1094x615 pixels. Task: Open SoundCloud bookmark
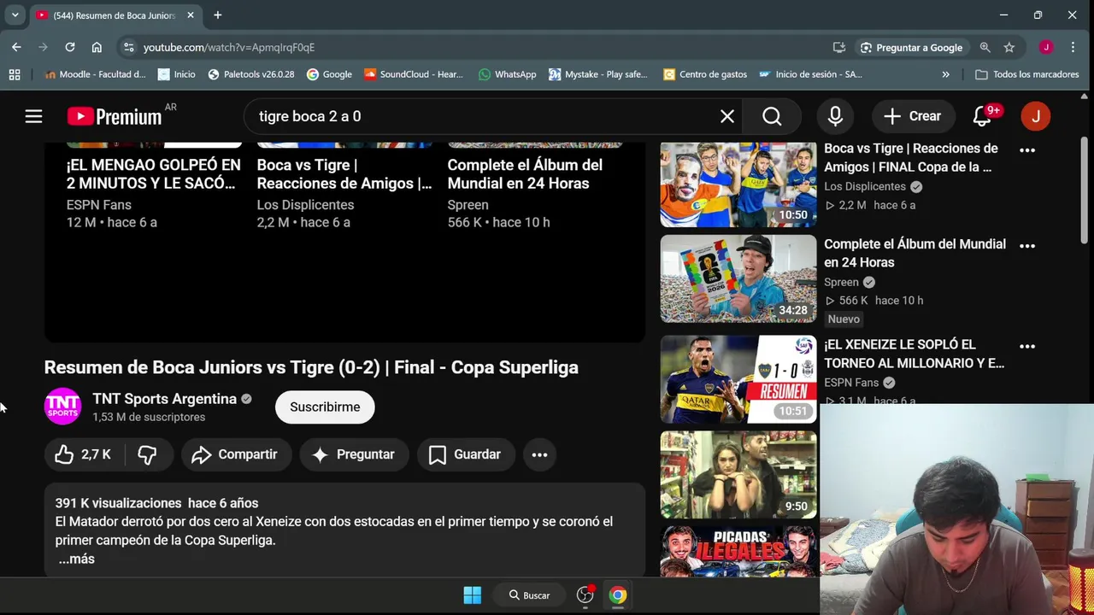tap(413, 74)
